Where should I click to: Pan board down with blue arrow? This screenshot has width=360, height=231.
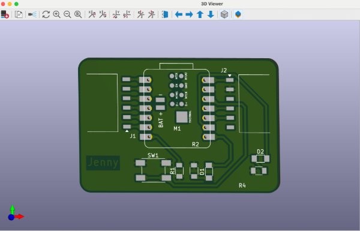211,14
